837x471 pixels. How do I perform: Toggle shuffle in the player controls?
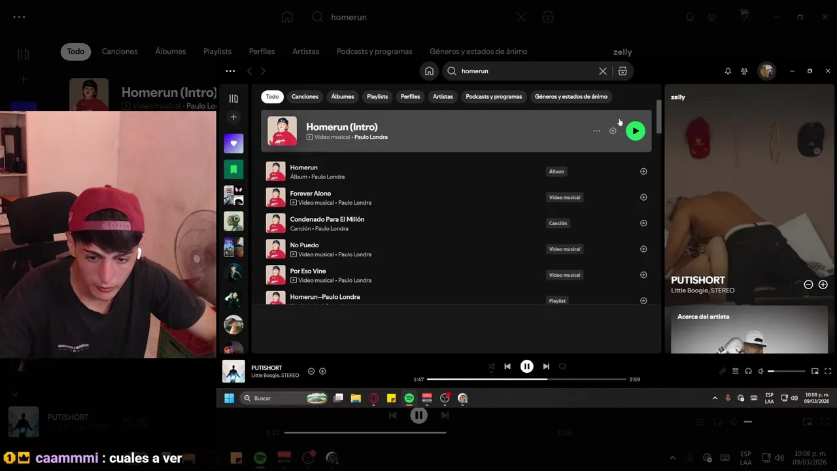(x=491, y=367)
